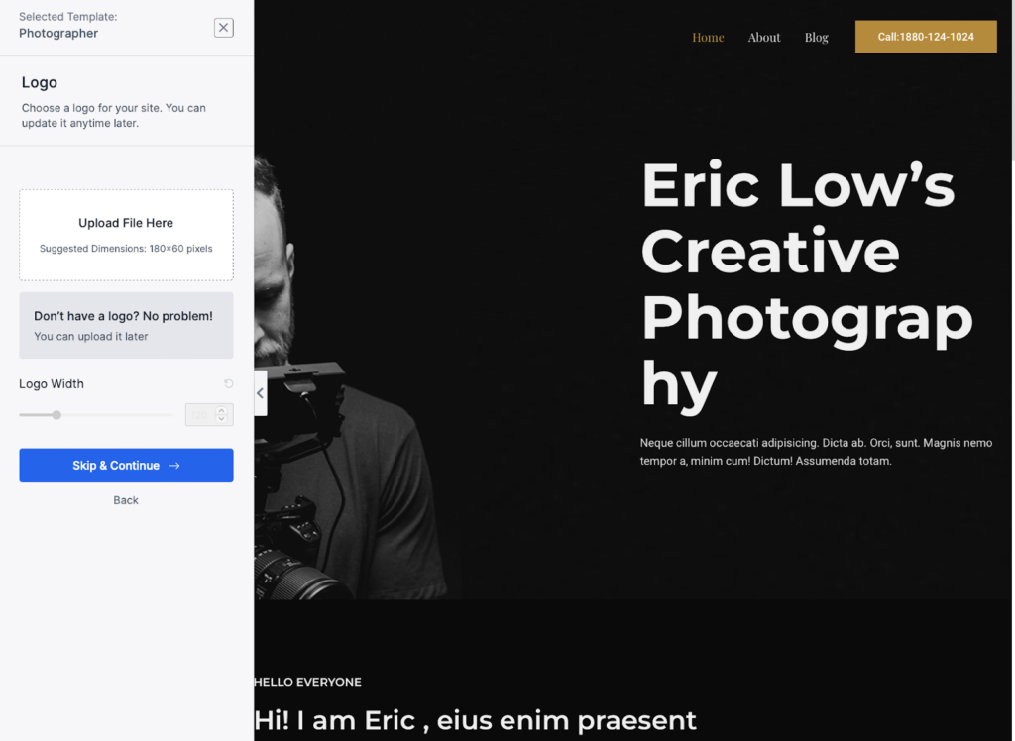Image resolution: width=1015 pixels, height=741 pixels.
Task: Reset the Logo Width value
Action: (x=229, y=383)
